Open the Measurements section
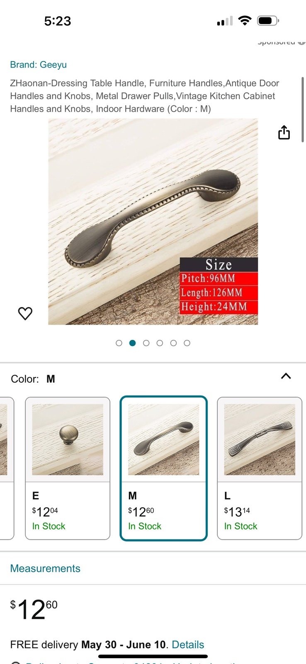The height and width of the screenshot is (664, 306). click(45, 569)
